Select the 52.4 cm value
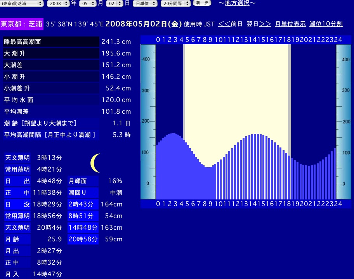This screenshot has height=279, width=354. (x=118, y=88)
